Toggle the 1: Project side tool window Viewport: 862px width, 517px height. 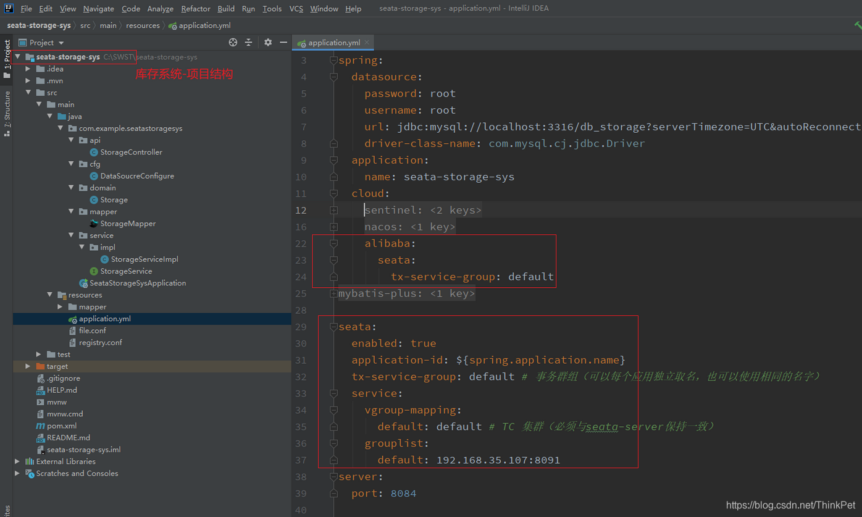7,59
